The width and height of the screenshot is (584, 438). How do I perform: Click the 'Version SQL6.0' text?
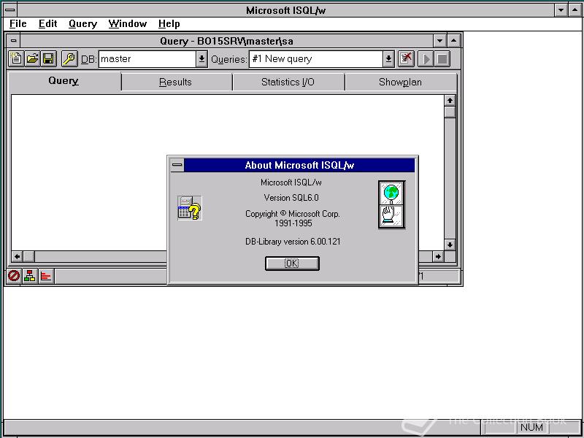tap(291, 198)
